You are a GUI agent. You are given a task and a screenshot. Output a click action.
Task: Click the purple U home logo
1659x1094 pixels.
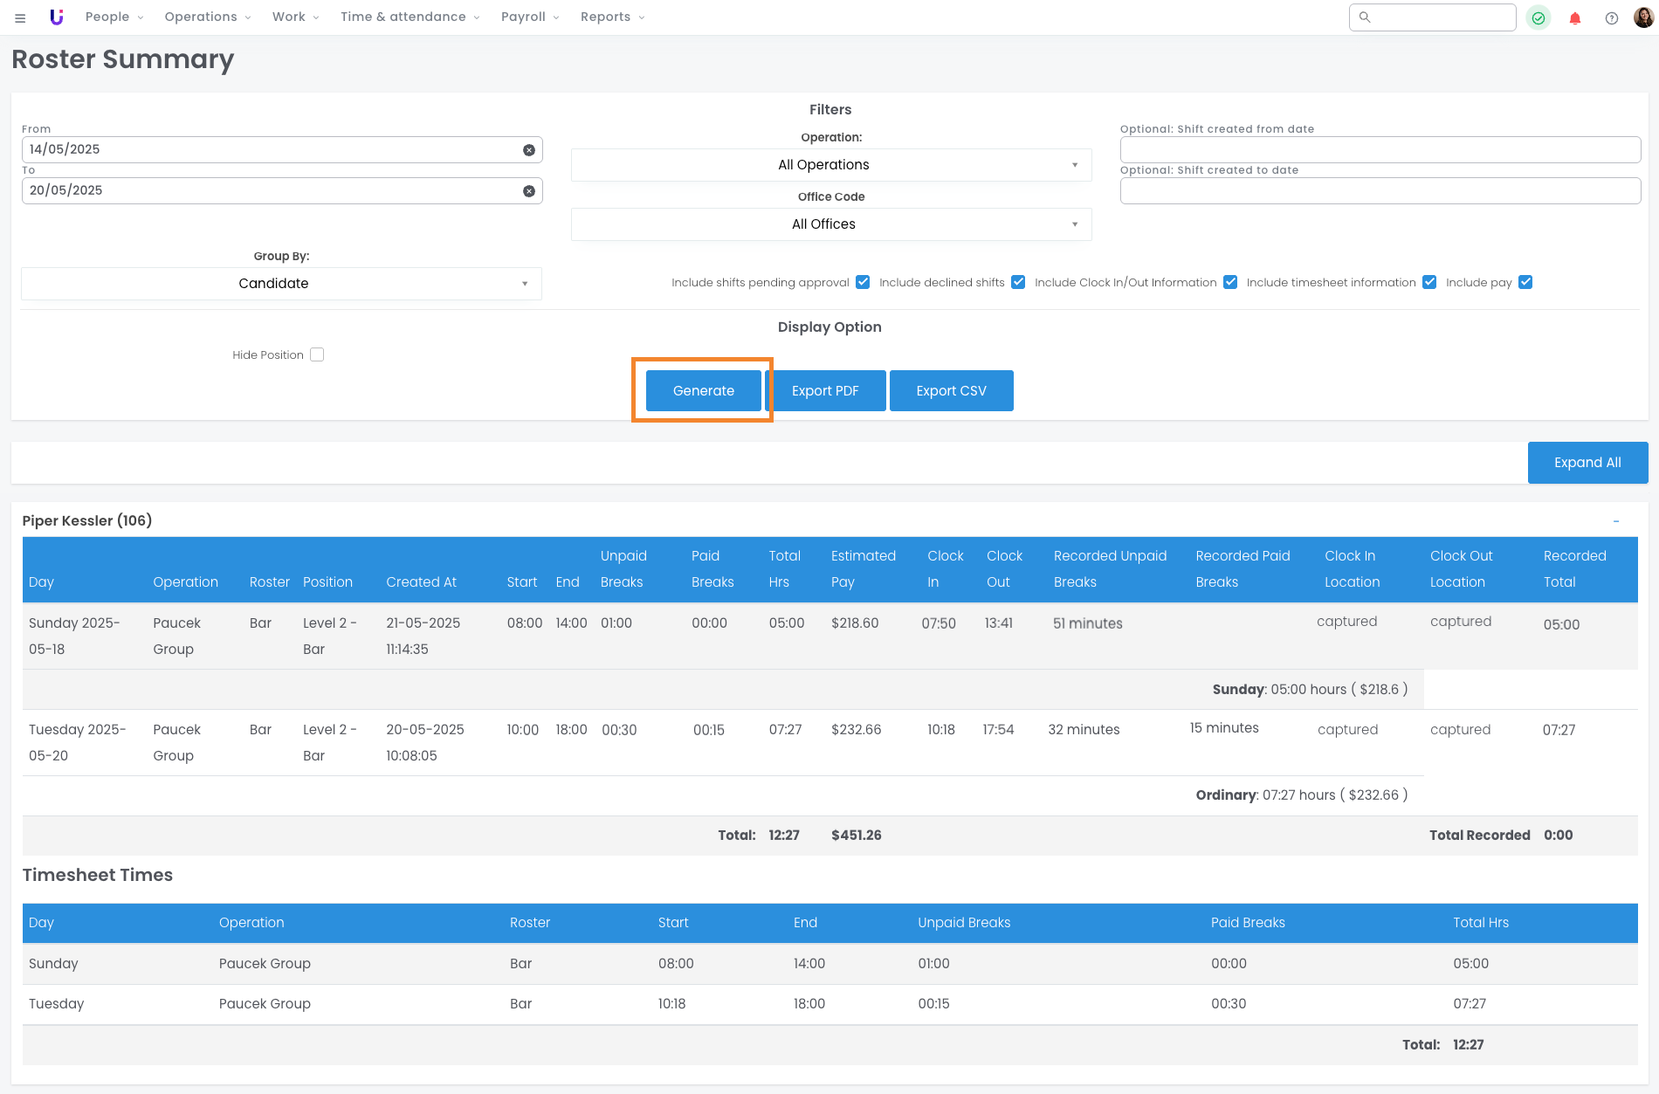click(57, 17)
